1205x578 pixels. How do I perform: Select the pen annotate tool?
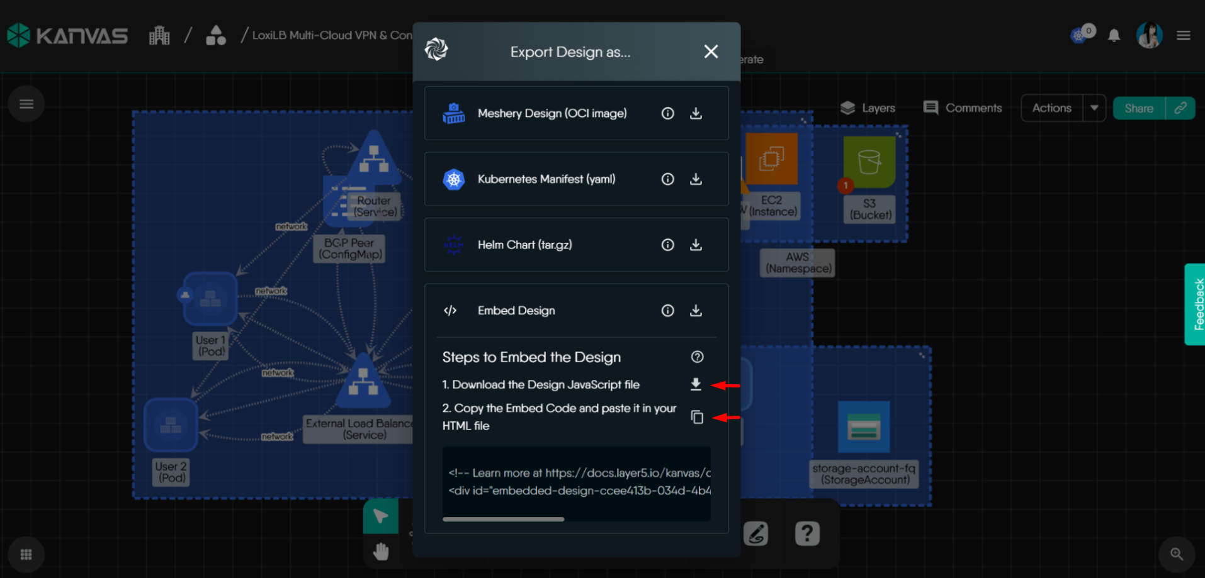(756, 534)
